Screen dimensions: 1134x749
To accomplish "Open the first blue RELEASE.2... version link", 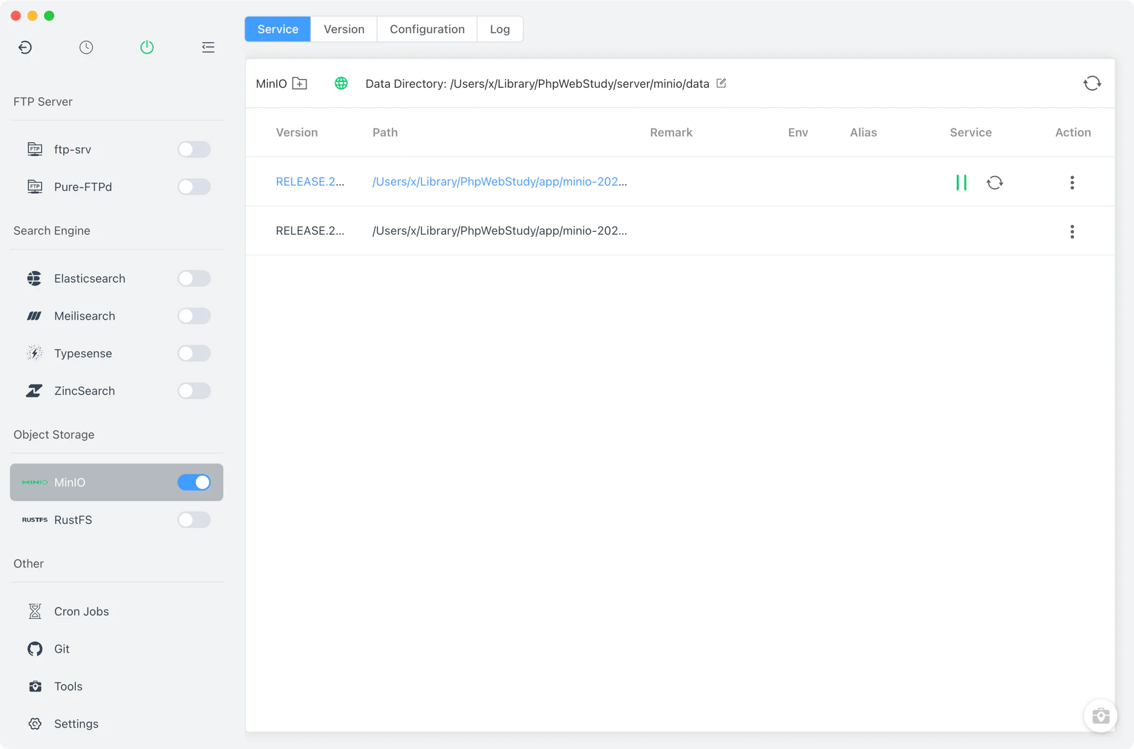I will click(x=310, y=181).
